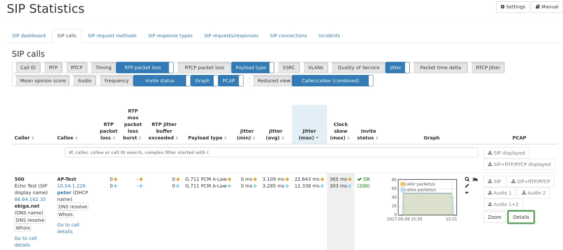Focus the caller/callee search filter field
This screenshot has height=250, width=563.
click(x=271, y=152)
